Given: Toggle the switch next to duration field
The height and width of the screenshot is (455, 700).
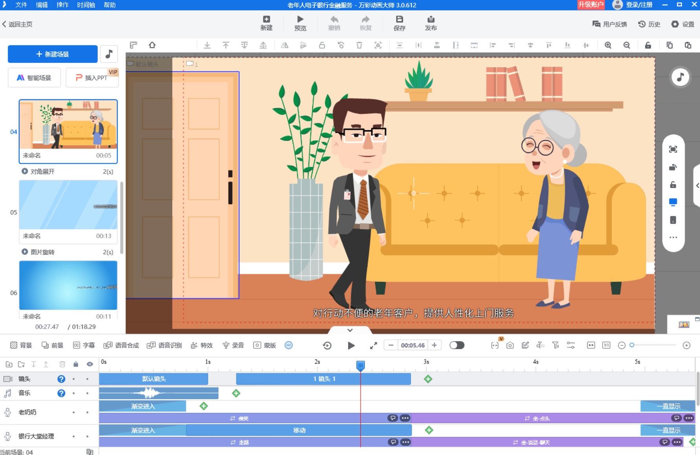Looking at the screenshot, I should tap(457, 345).
